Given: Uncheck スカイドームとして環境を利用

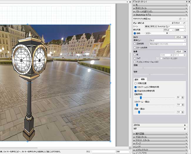Looking at the screenshot, I should pyautogui.click(x=135, y=87).
